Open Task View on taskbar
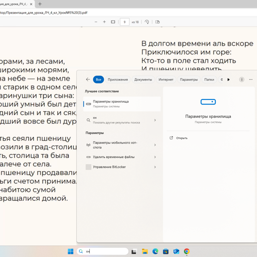 click(x=134, y=251)
